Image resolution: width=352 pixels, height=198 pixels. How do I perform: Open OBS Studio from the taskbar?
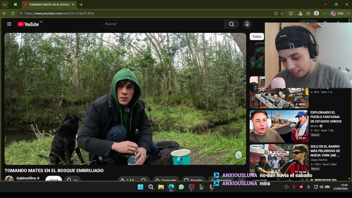click(x=191, y=187)
